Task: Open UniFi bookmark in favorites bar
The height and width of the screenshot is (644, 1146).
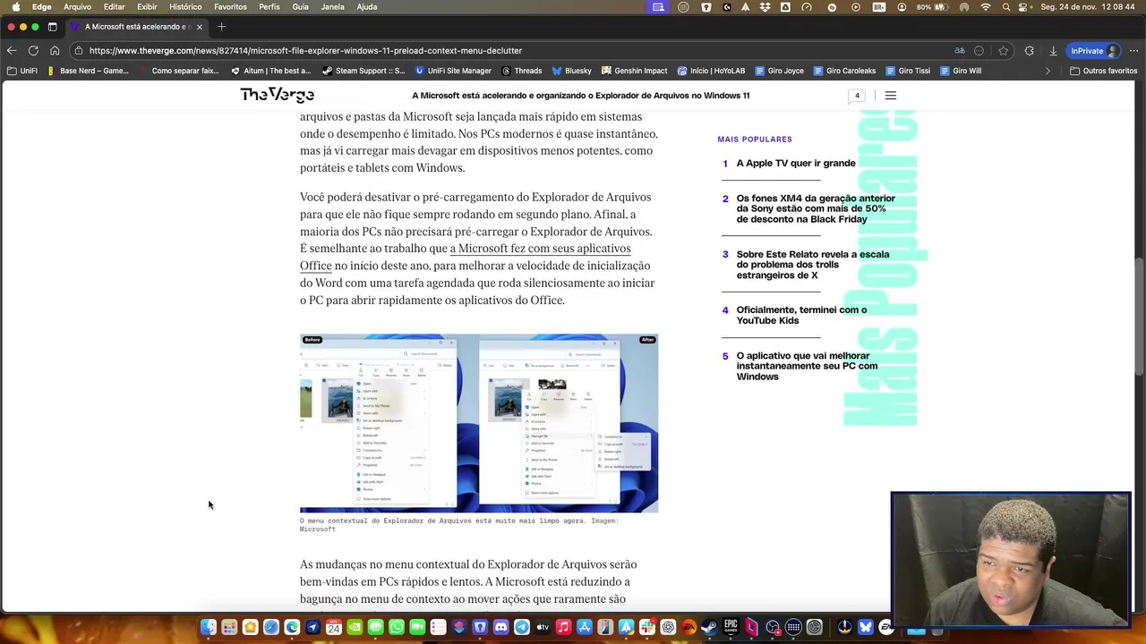Action: pyautogui.click(x=22, y=71)
